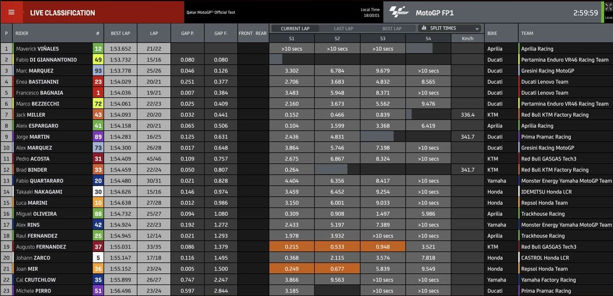The image size is (613, 296).
Task: Click number badge 1 for Bagnaia
Action: (98, 93)
